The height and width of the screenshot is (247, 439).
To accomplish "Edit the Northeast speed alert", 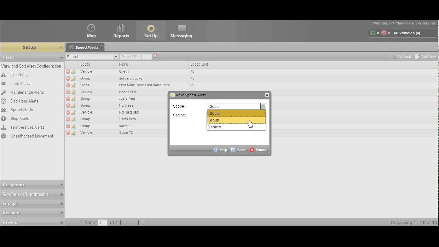I will [x=73, y=106].
